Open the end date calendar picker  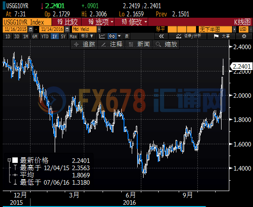tap(67, 29)
